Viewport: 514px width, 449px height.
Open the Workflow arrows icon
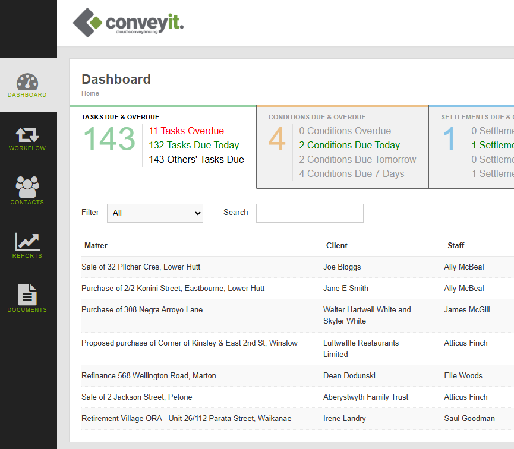point(27,135)
